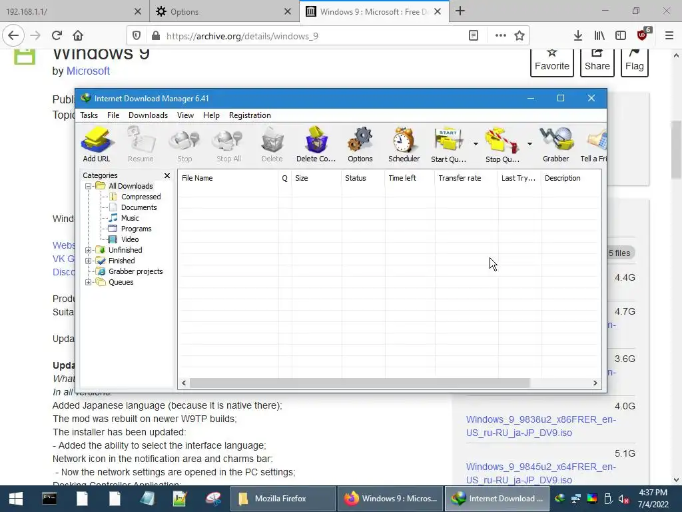Switch to the 192.168.1.1 browser tab

click(65, 12)
